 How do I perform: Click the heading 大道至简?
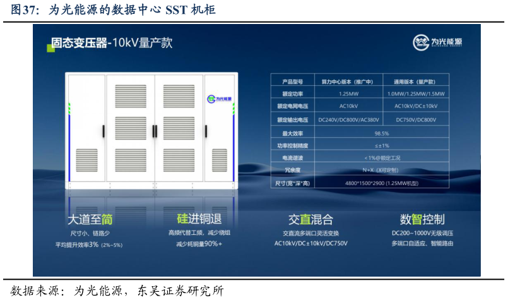coord(90,220)
